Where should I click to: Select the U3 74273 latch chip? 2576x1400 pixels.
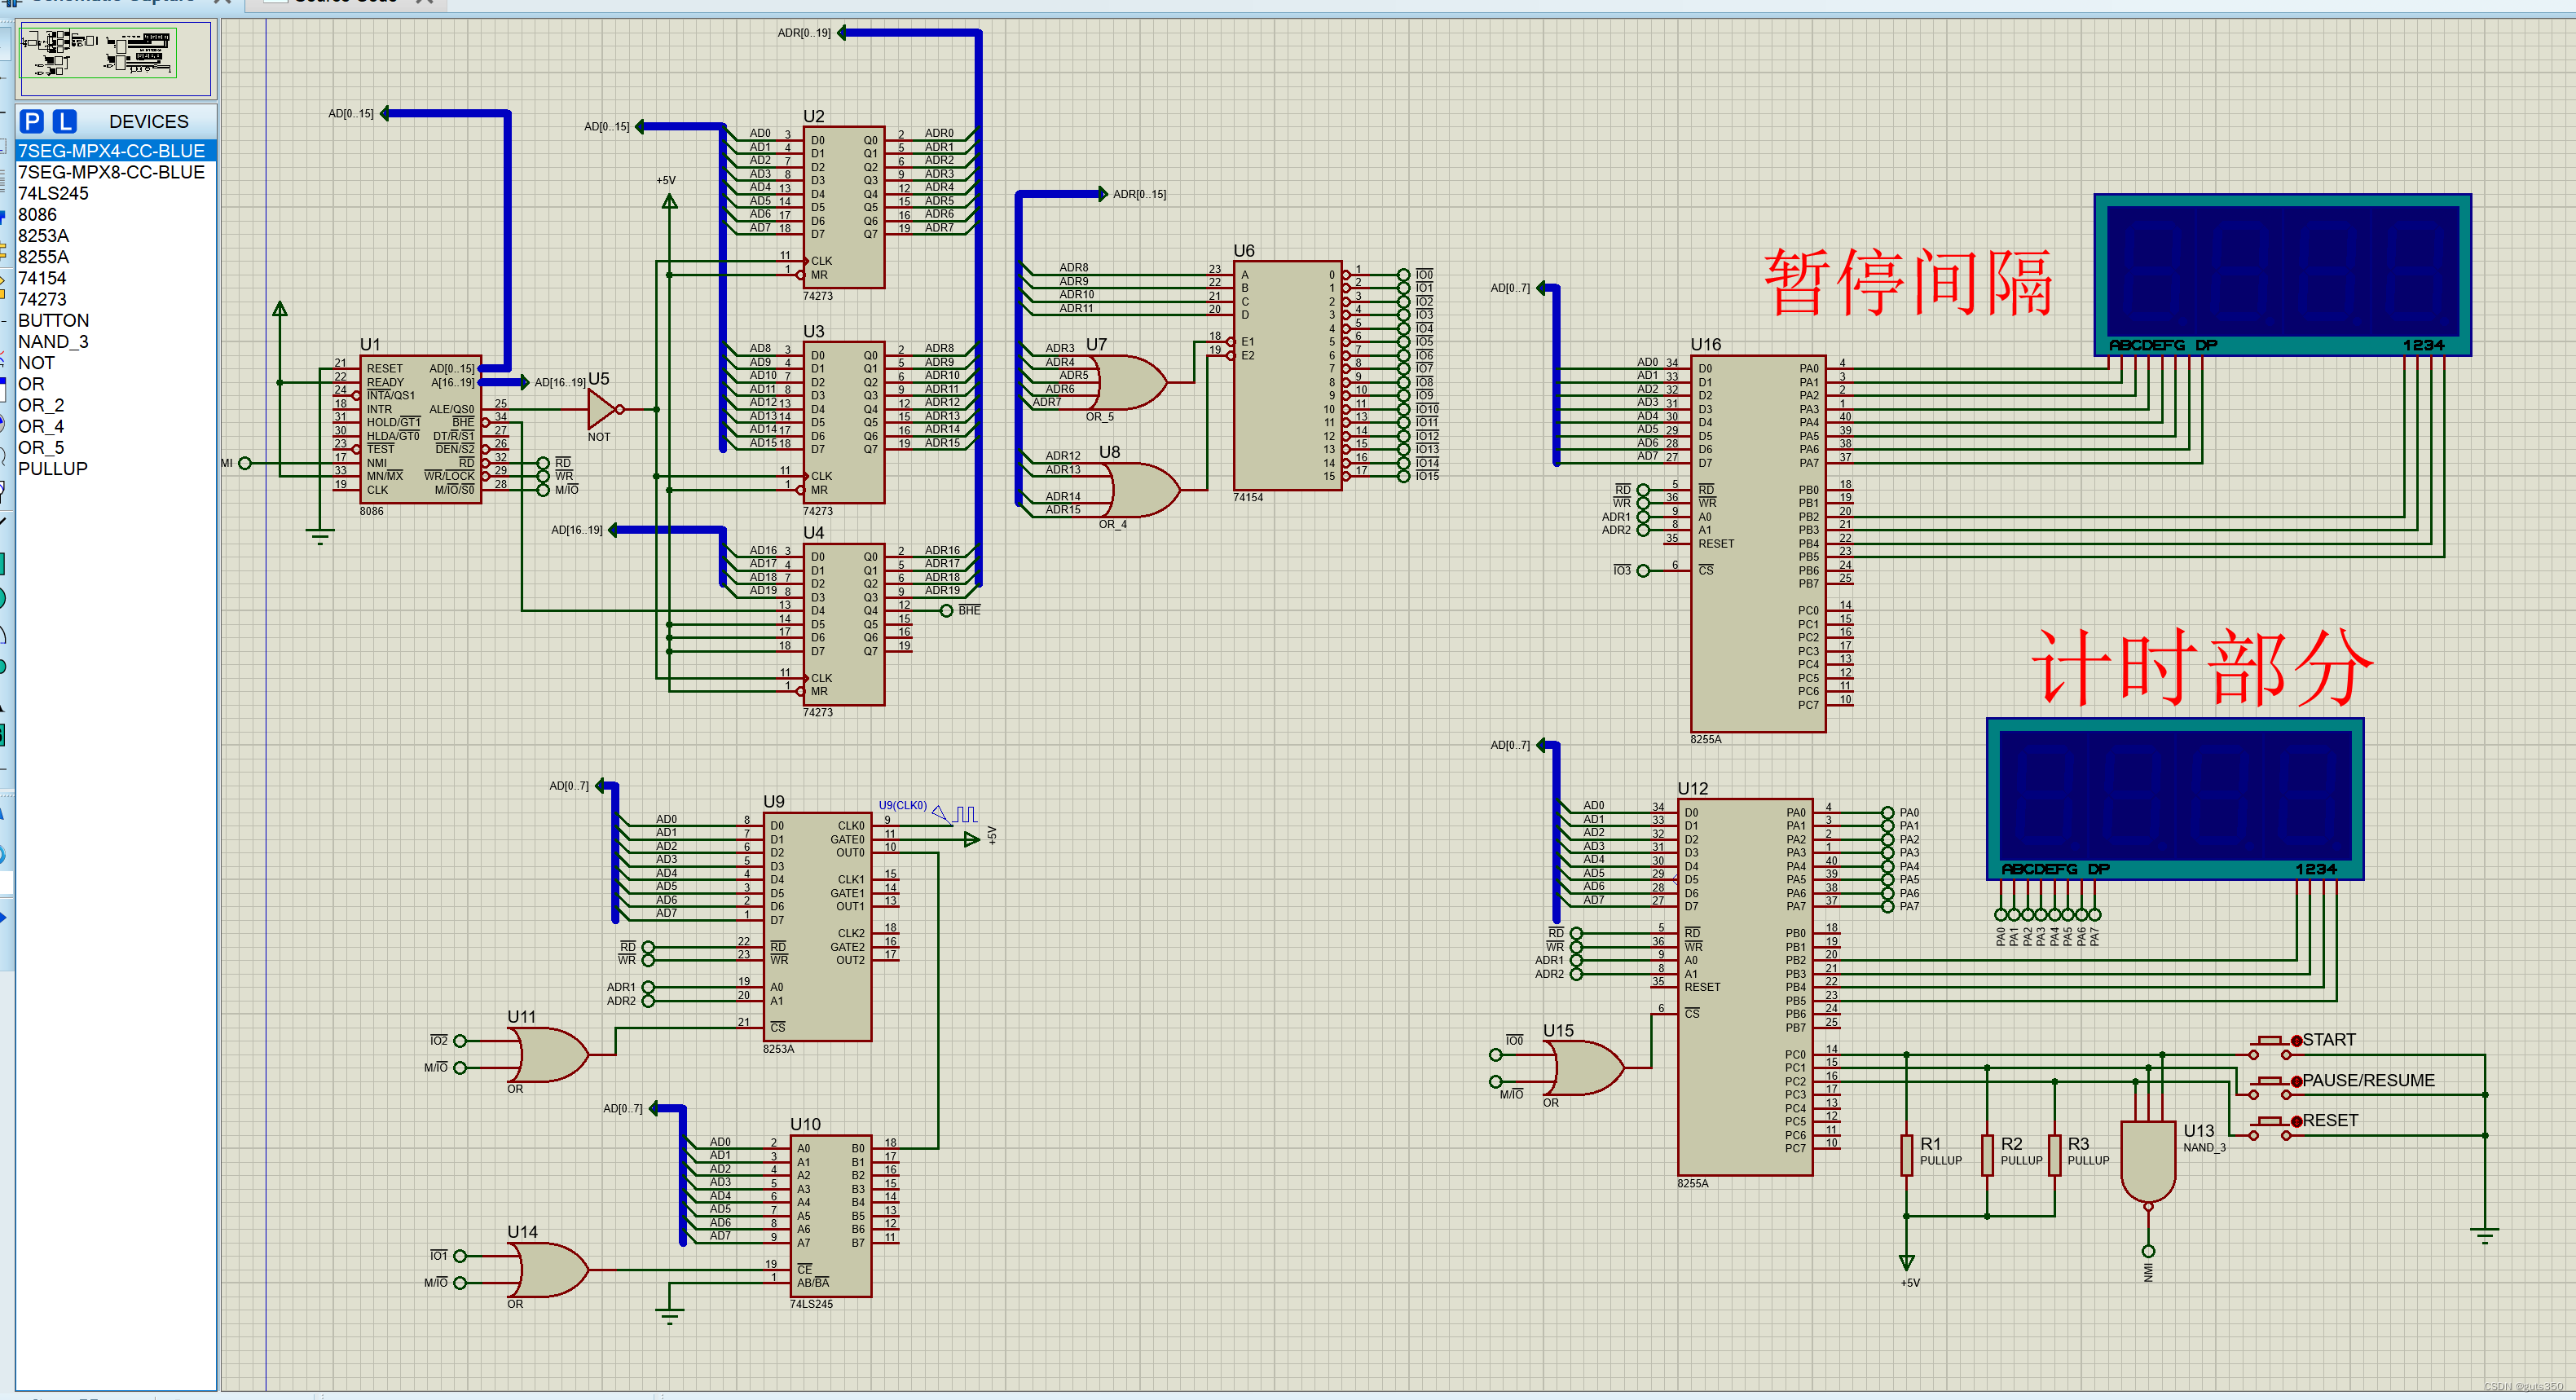click(844, 422)
